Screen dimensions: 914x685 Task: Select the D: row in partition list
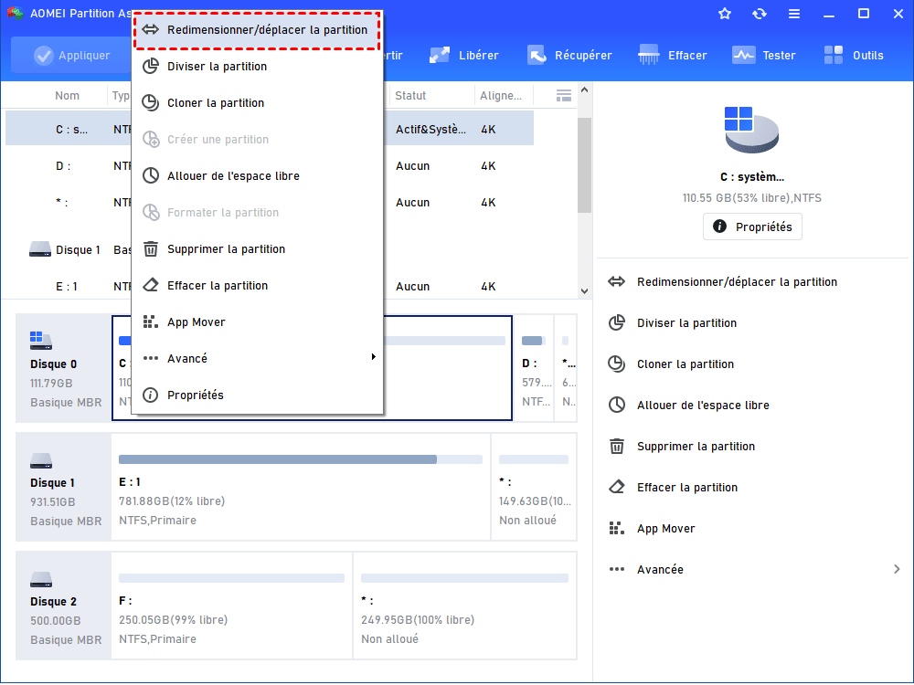point(270,166)
